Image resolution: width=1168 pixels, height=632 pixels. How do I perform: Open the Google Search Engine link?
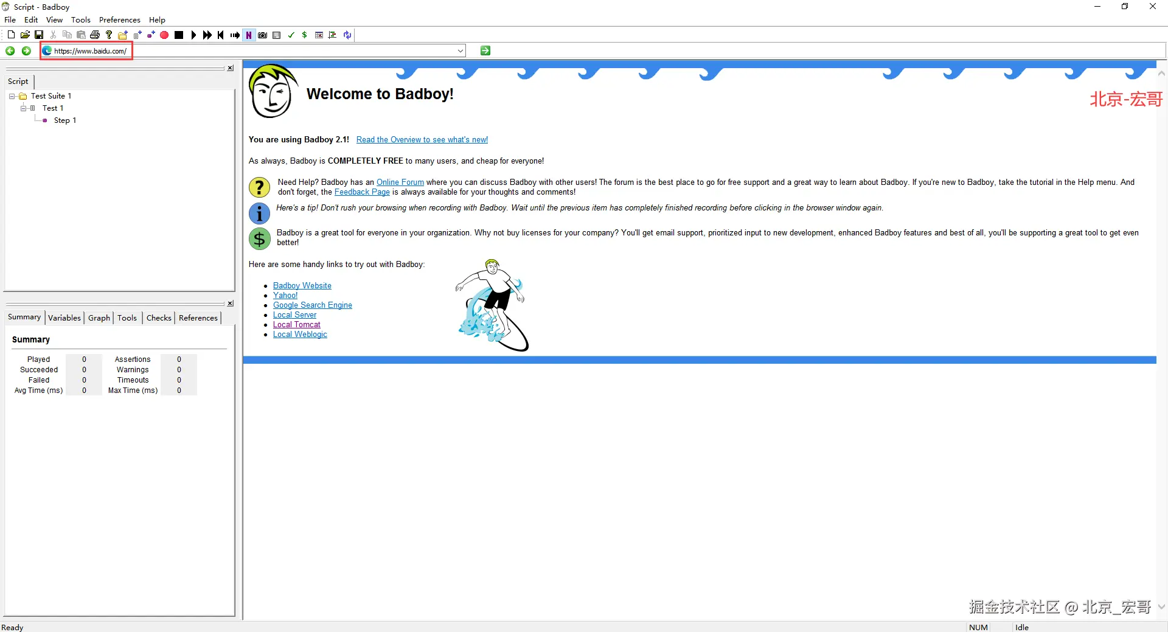[313, 305]
